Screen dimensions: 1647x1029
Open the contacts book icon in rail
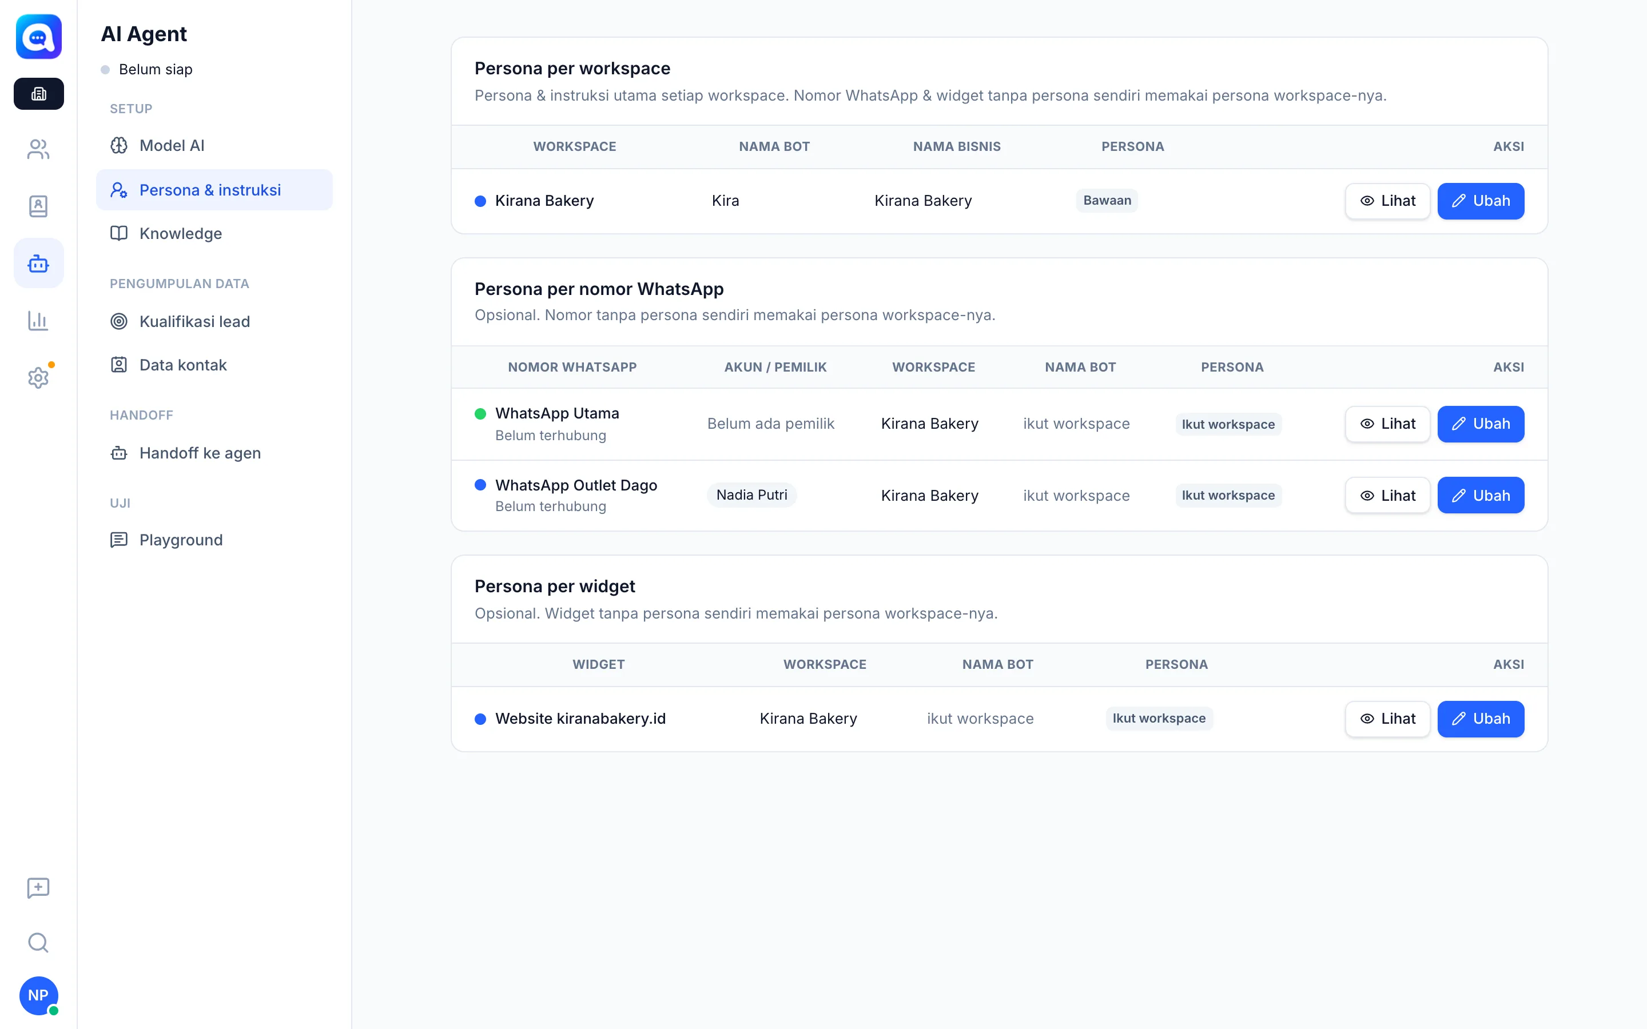(x=39, y=206)
